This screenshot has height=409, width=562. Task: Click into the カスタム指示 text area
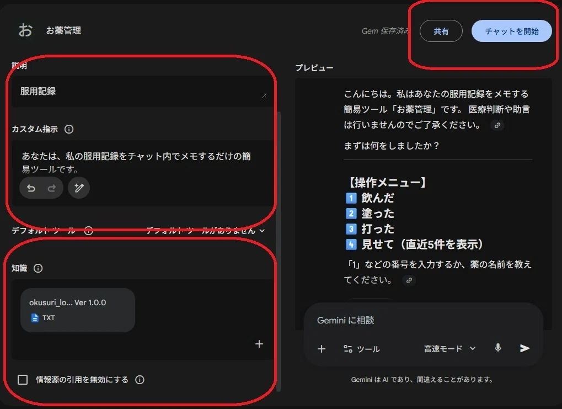[142, 173]
